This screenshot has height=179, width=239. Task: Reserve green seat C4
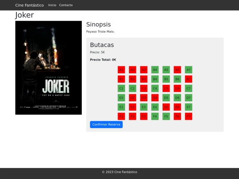(155, 88)
